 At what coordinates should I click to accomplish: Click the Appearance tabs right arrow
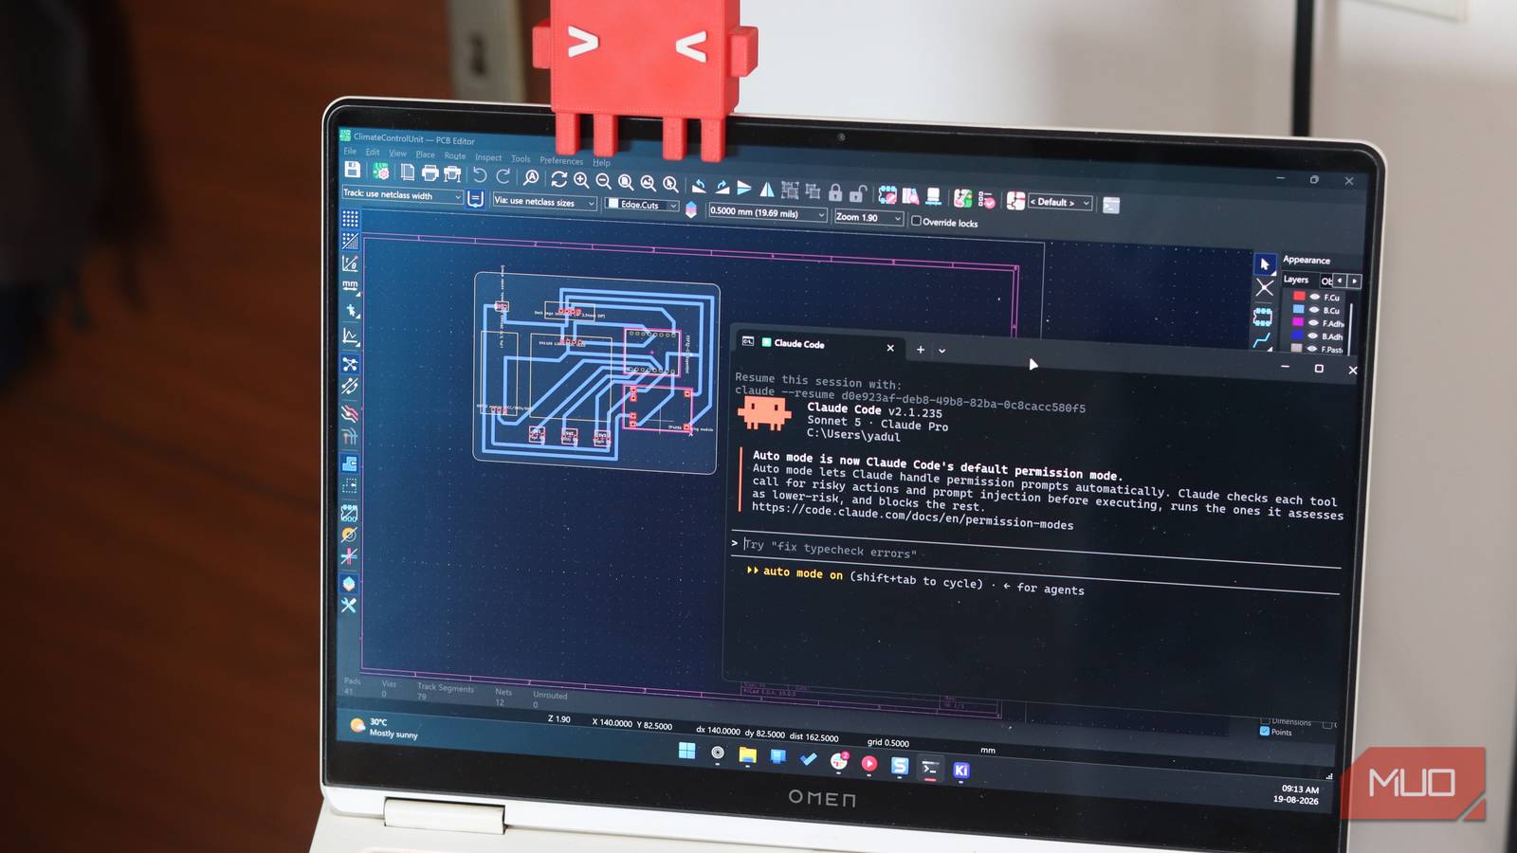click(x=1354, y=281)
